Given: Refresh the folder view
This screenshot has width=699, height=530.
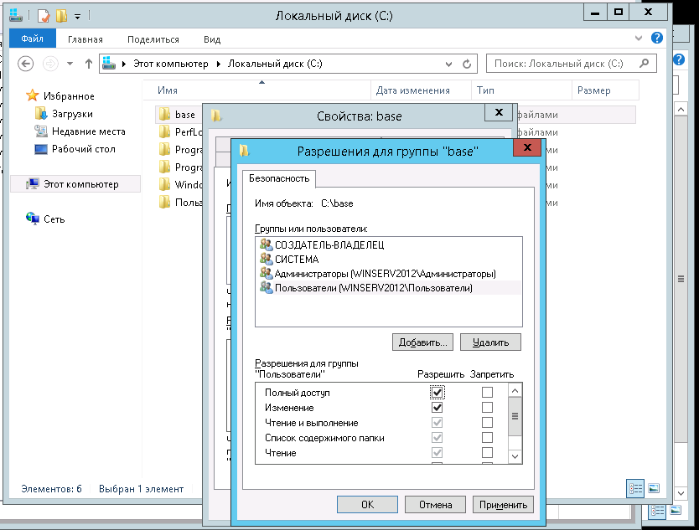Looking at the screenshot, I should tap(467, 64).
